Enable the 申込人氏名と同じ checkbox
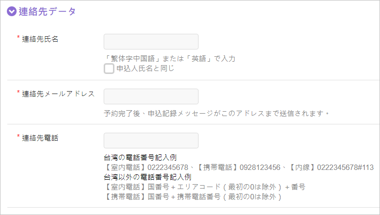 coord(109,69)
